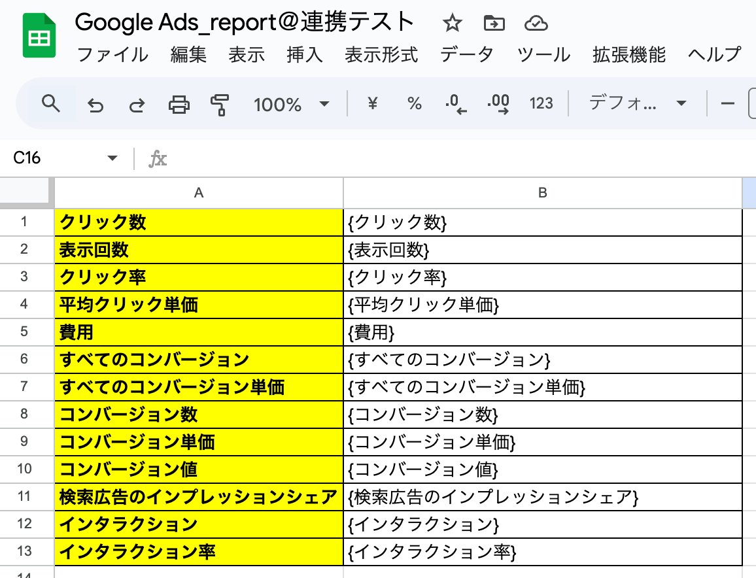This screenshot has width=756, height=578.
Task: Activate the paint format roller
Action: pyautogui.click(x=219, y=105)
